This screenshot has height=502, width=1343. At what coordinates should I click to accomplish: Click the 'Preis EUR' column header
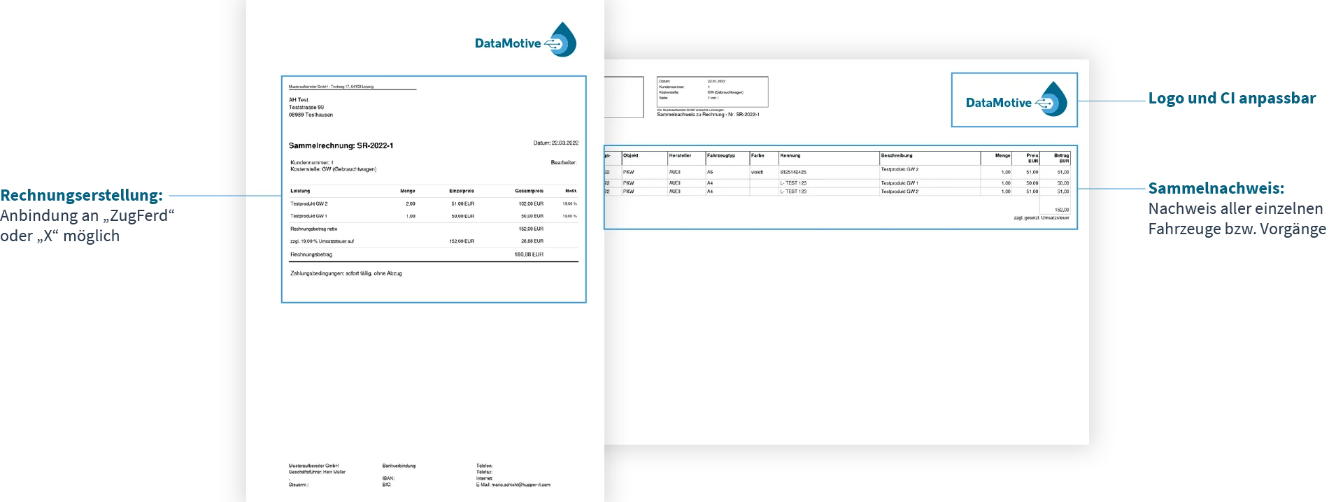click(1032, 158)
